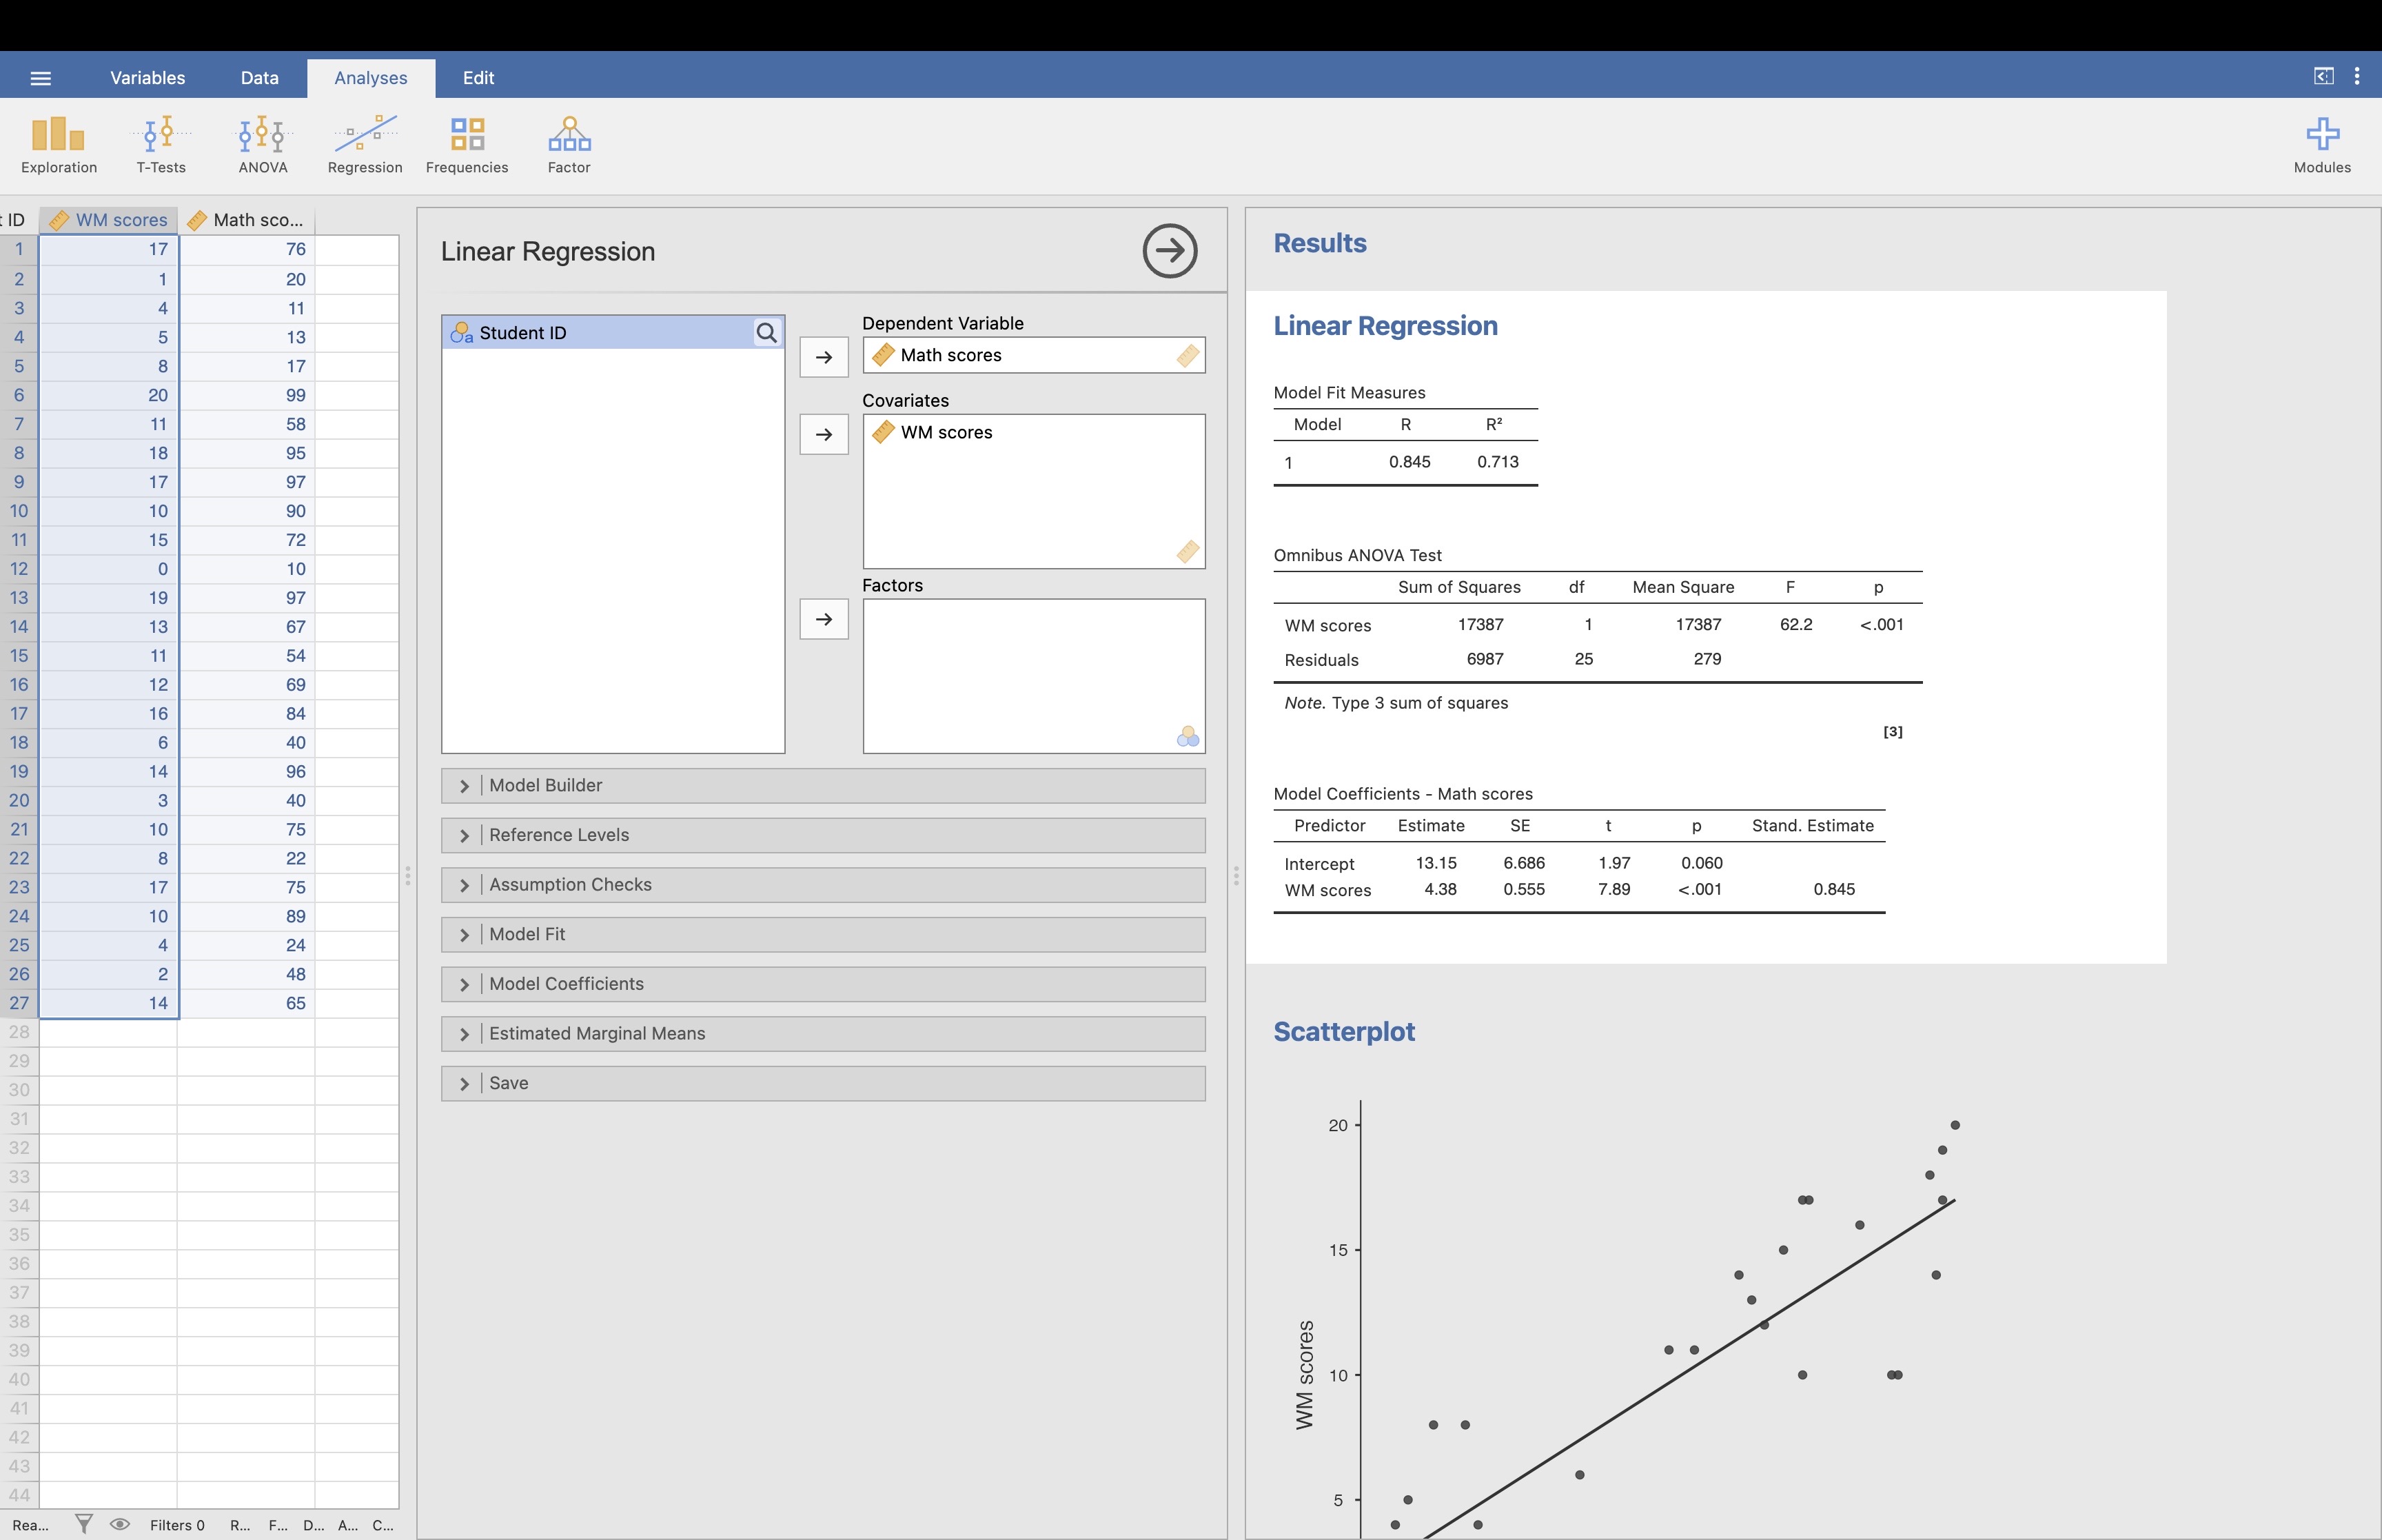
Task: Expand the Assumption Checks section
Action: click(823, 885)
